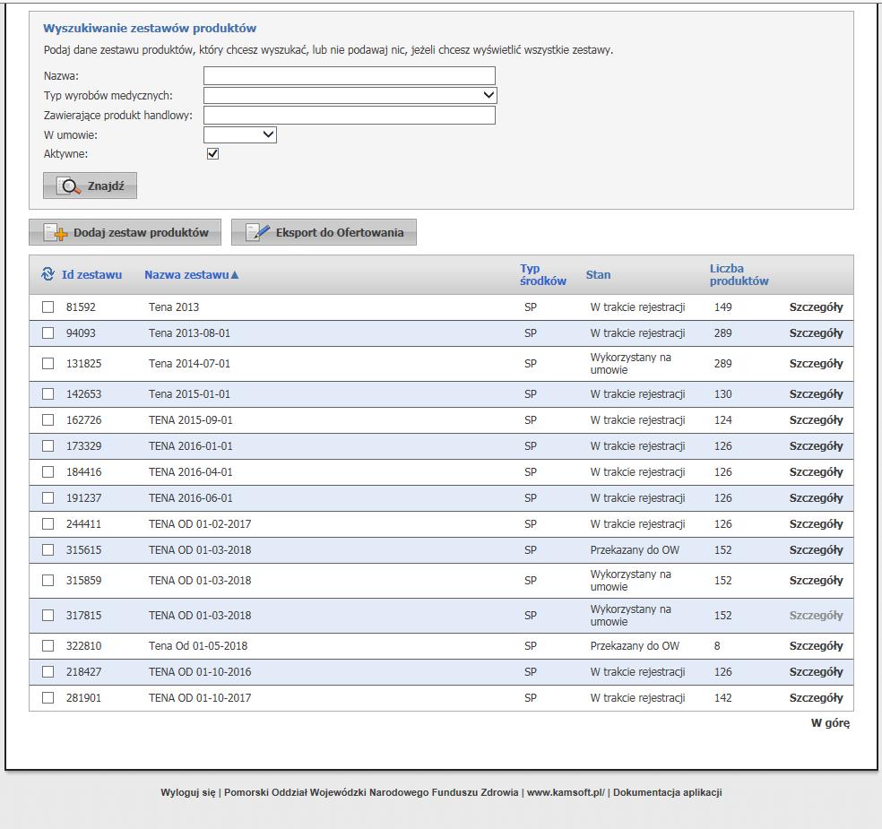The height and width of the screenshot is (829, 882).
Task: Open Szczegóły for set 315615
Action: pos(816,549)
